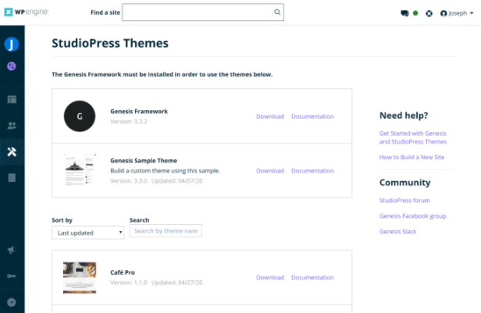Open Genesis Framework Documentation
Viewport: 481px width, 313px height.
(x=312, y=116)
